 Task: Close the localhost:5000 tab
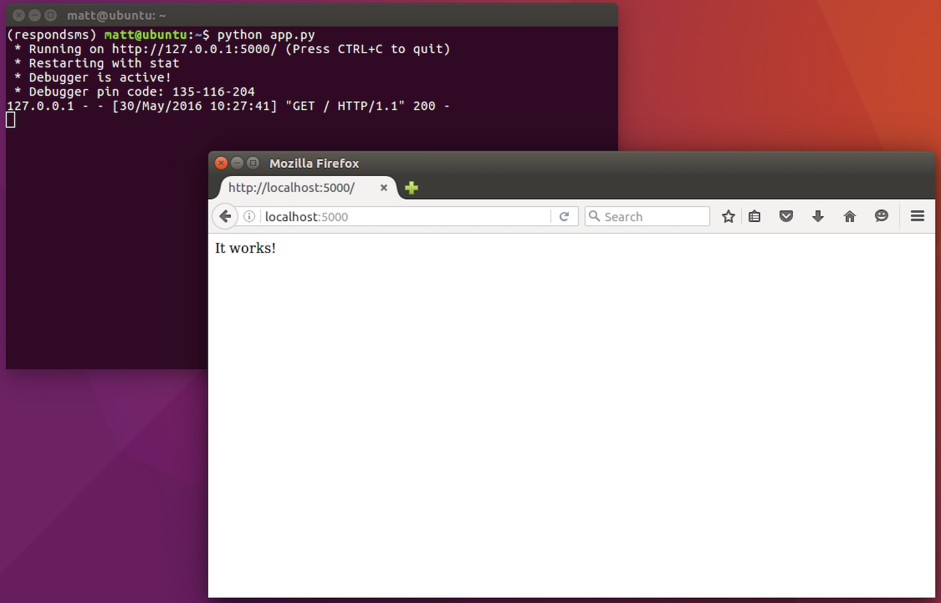[x=384, y=188]
